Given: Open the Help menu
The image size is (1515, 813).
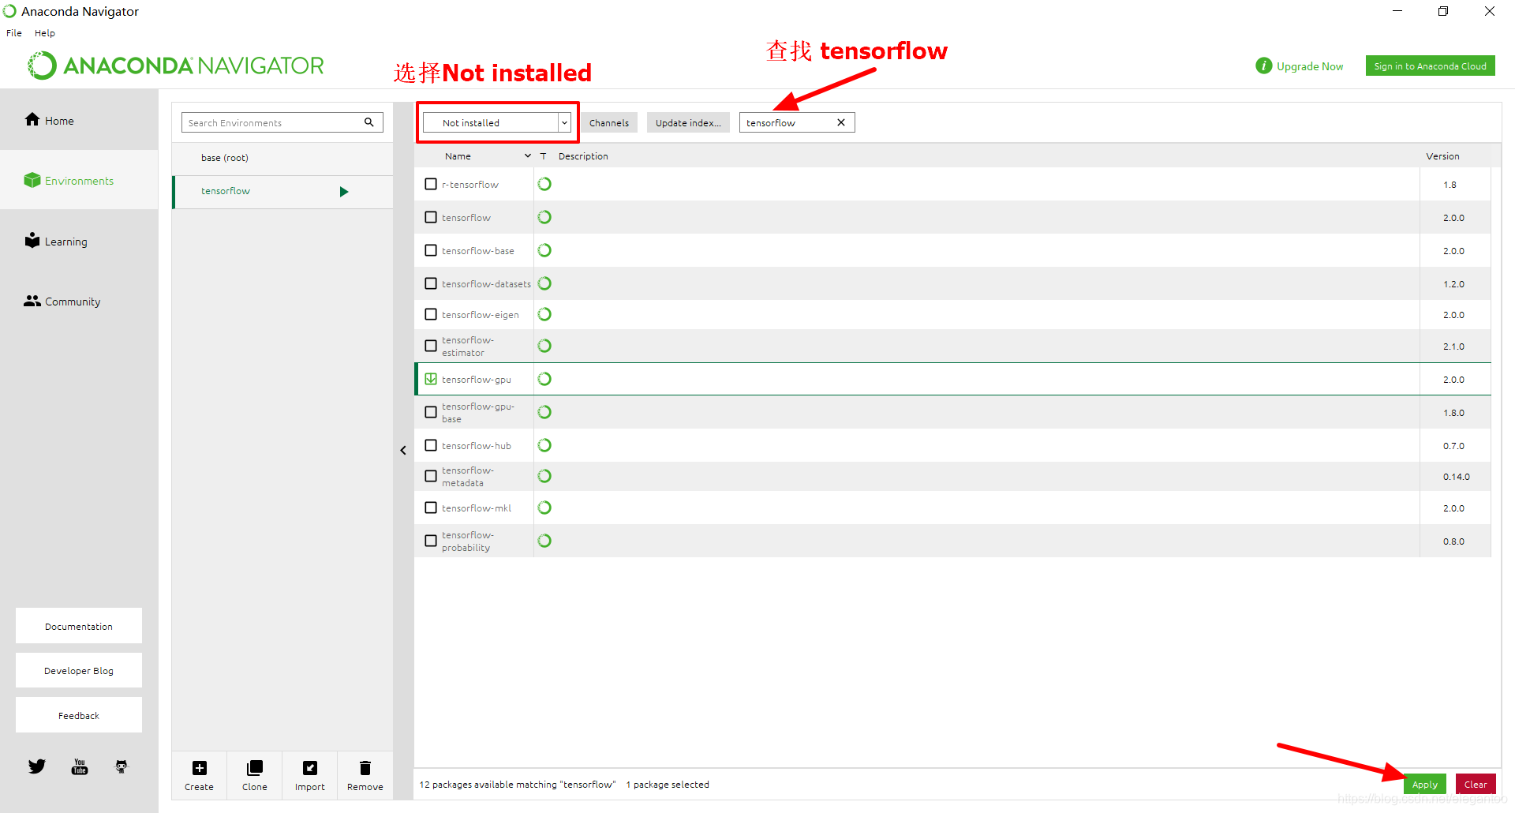Looking at the screenshot, I should click(x=45, y=33).
